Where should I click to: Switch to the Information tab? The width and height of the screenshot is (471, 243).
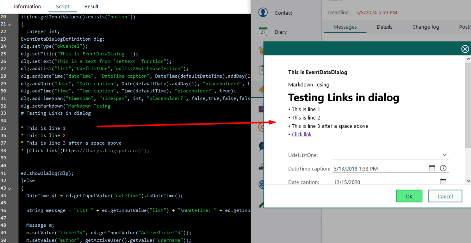[x=27, y=7]
